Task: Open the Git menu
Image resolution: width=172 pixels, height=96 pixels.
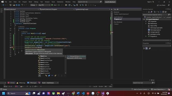Action: 19,2
